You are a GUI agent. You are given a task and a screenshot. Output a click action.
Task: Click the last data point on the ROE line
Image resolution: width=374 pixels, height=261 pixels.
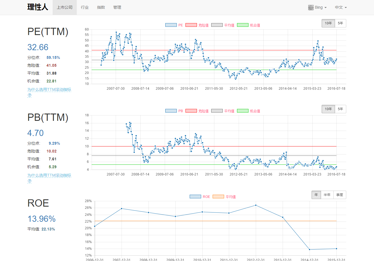tap(336, 249)
